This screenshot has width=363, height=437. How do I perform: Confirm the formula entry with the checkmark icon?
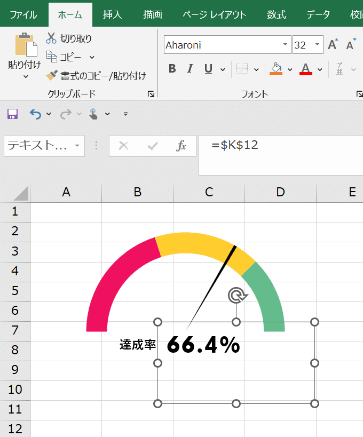(x=153, y=146)
